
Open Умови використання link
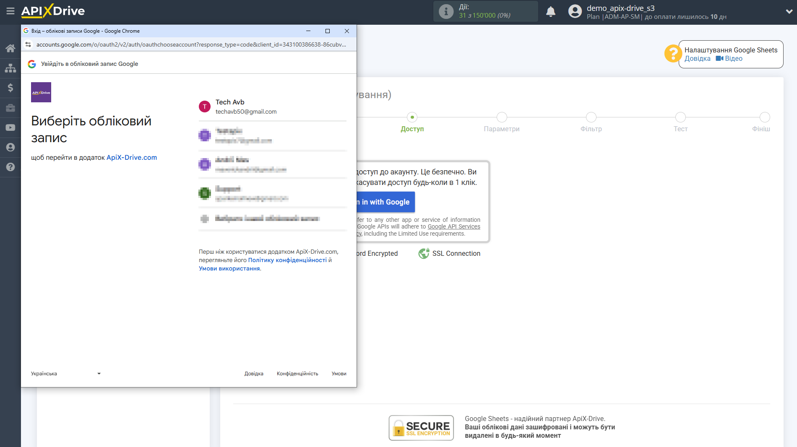tap(229, 268)
